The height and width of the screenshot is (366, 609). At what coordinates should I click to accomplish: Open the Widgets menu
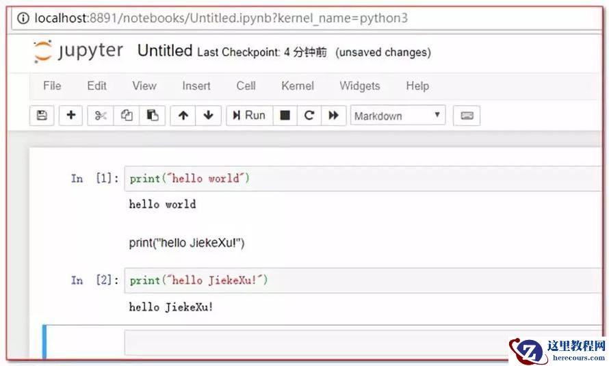359,86
